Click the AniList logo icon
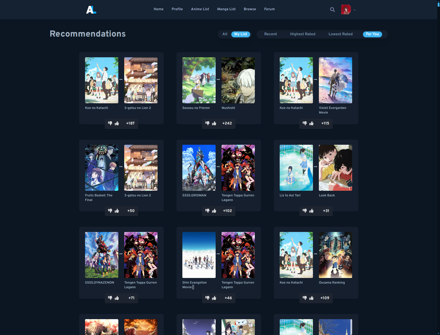The width and height of the screenshot is (440, 335). [91, 10]
